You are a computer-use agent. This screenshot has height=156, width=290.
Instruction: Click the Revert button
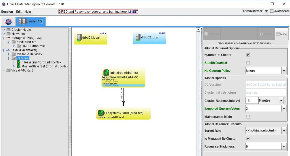(266, 34)
